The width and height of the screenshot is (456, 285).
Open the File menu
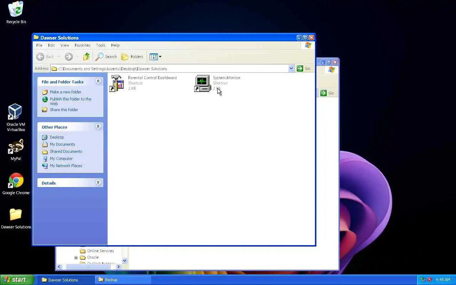[x=39, y=45]
